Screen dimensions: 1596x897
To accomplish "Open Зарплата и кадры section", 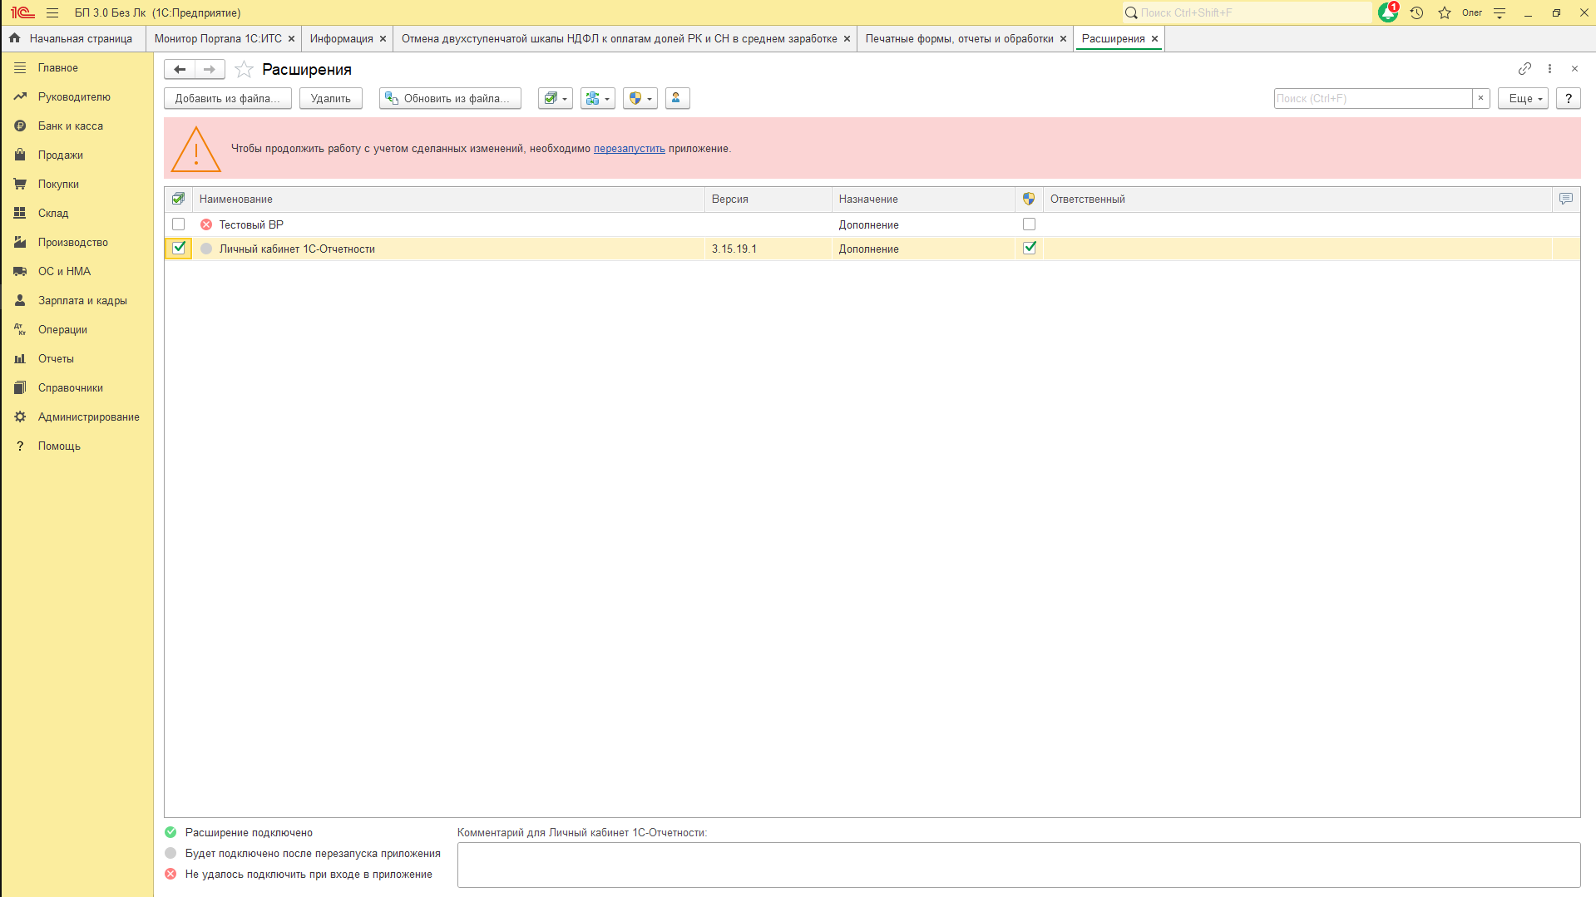I will (77, 301).
